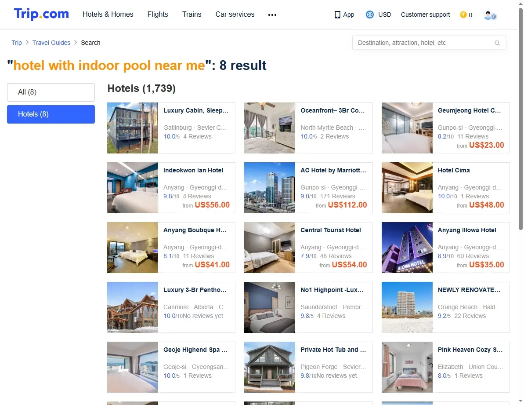The height and width of the screenshot is (405, 524).
Task: Open Luxury Cabin, Sleep... listing title
Action: click(x=196, y=111)
